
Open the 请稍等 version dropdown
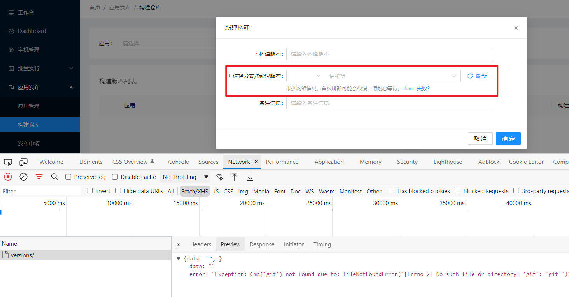click(393, 76)
